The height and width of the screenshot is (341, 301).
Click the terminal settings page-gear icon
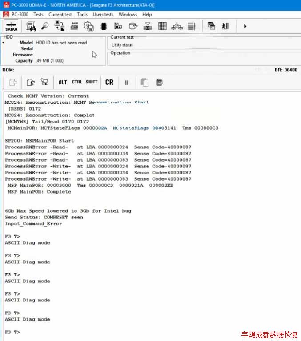pyautogui.click(x=31, y=83)
